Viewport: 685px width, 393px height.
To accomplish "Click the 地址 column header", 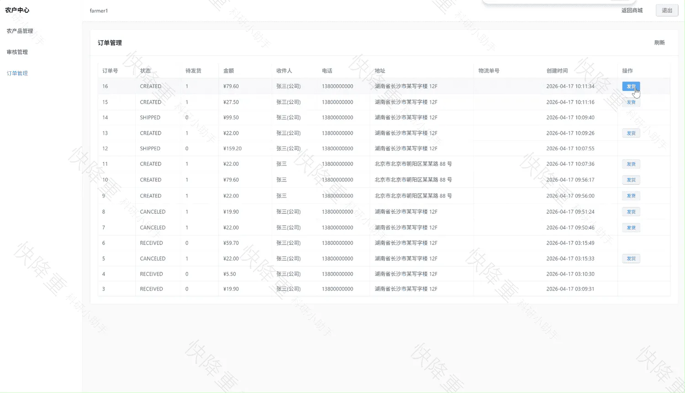I will [380, 71].
